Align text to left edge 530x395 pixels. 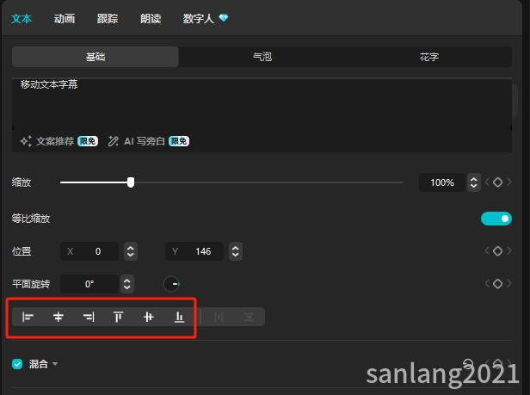pyautogui.click(x=28, y=317)
